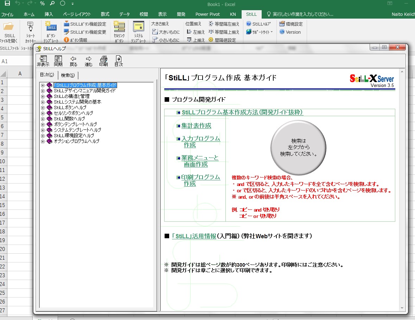415x320 pixels.
Task: Select column A header in Excel
Action: [20, 74]
